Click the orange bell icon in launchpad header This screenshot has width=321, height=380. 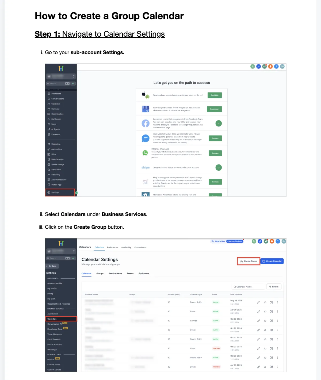point(270,66)
